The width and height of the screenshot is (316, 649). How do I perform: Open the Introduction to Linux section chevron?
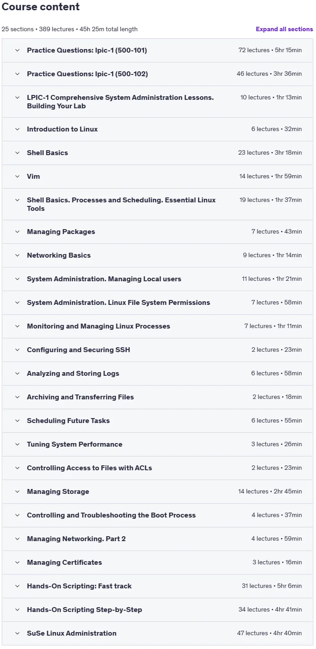click(17, 129)
